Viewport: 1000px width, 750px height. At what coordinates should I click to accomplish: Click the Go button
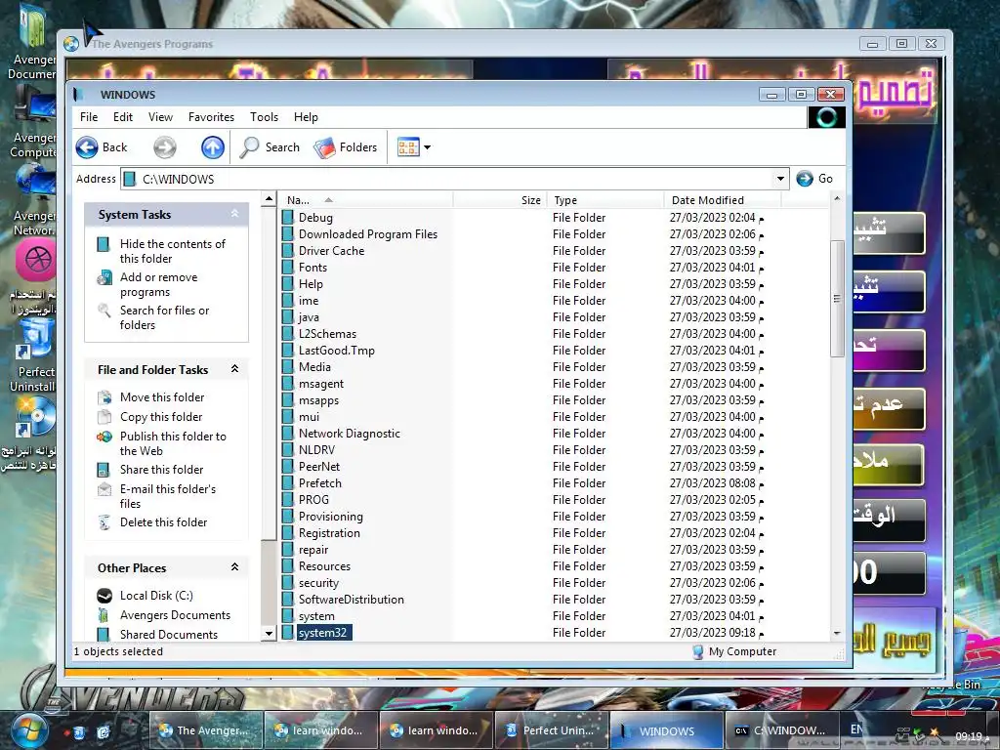pos(815,179)
